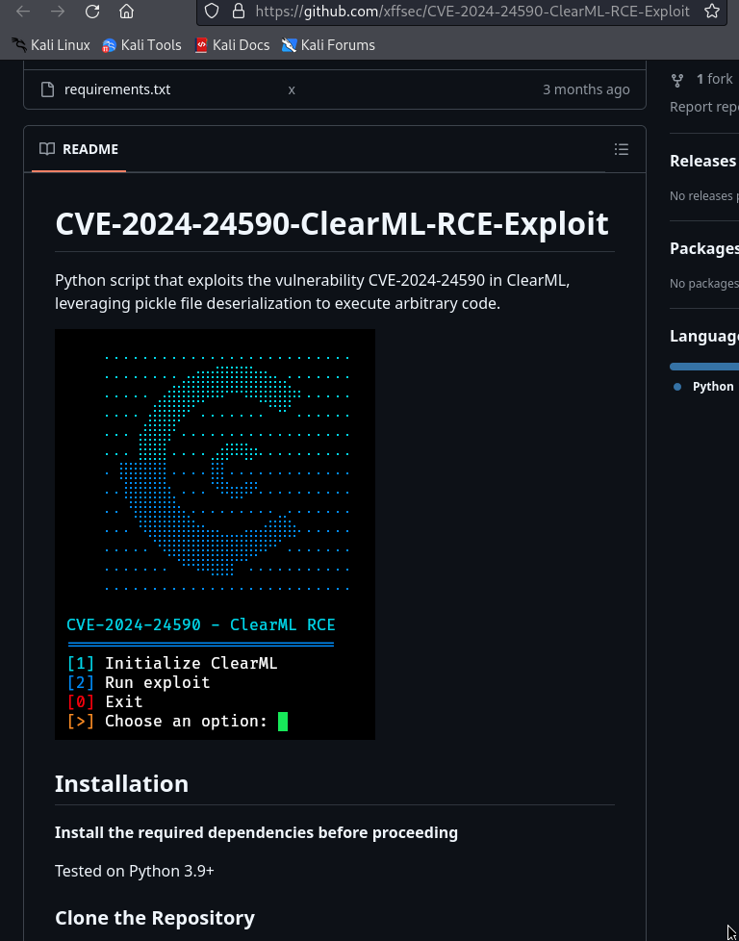
Task: Click the fork icon in the sidebar
Action: [677, 79]
